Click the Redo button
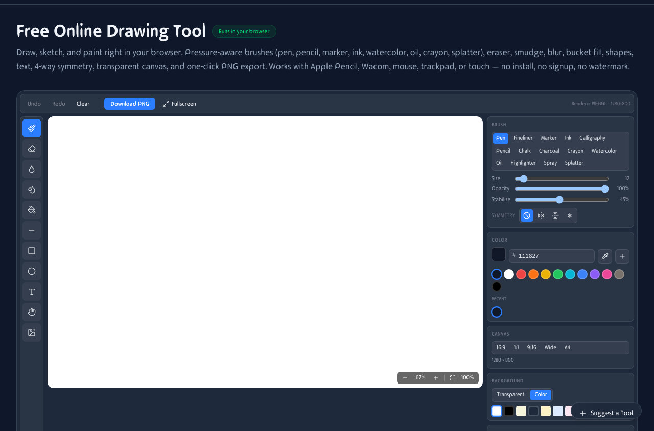This screenshot has width=654, height=431. [x=59, y=104]
